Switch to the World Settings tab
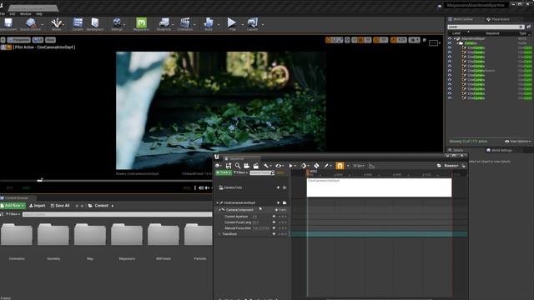Image resolution: width=534 pixels, height=300 pixels. click(499, 150)
